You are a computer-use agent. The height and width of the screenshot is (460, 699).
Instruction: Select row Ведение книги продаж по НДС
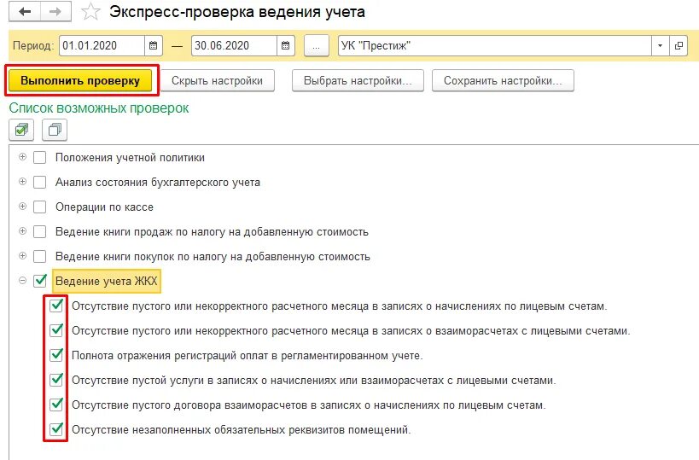212,232
